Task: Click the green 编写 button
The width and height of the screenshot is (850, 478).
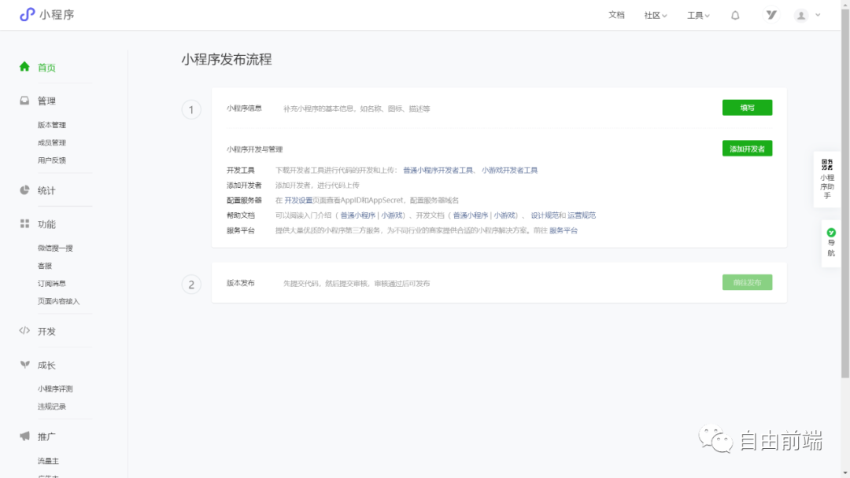Action: click(x=746, y=108)
